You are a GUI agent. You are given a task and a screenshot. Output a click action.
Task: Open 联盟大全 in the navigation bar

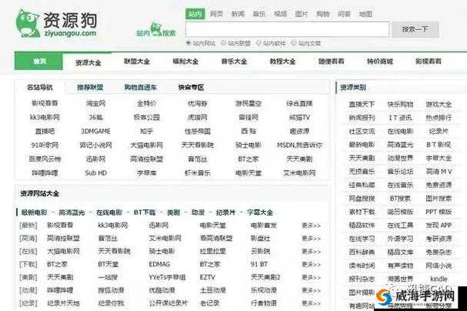(137, 62)
